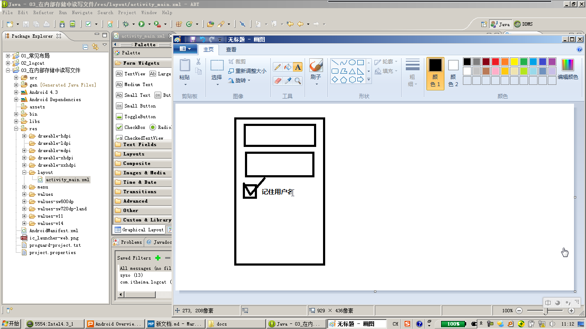Open Package Explorer view menu triangle

(105, 45)
